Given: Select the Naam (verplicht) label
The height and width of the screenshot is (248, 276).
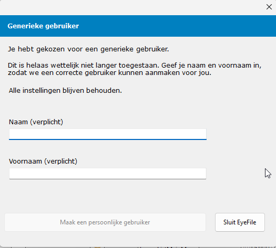Looking at the screenshot, I should coord(36,122).
